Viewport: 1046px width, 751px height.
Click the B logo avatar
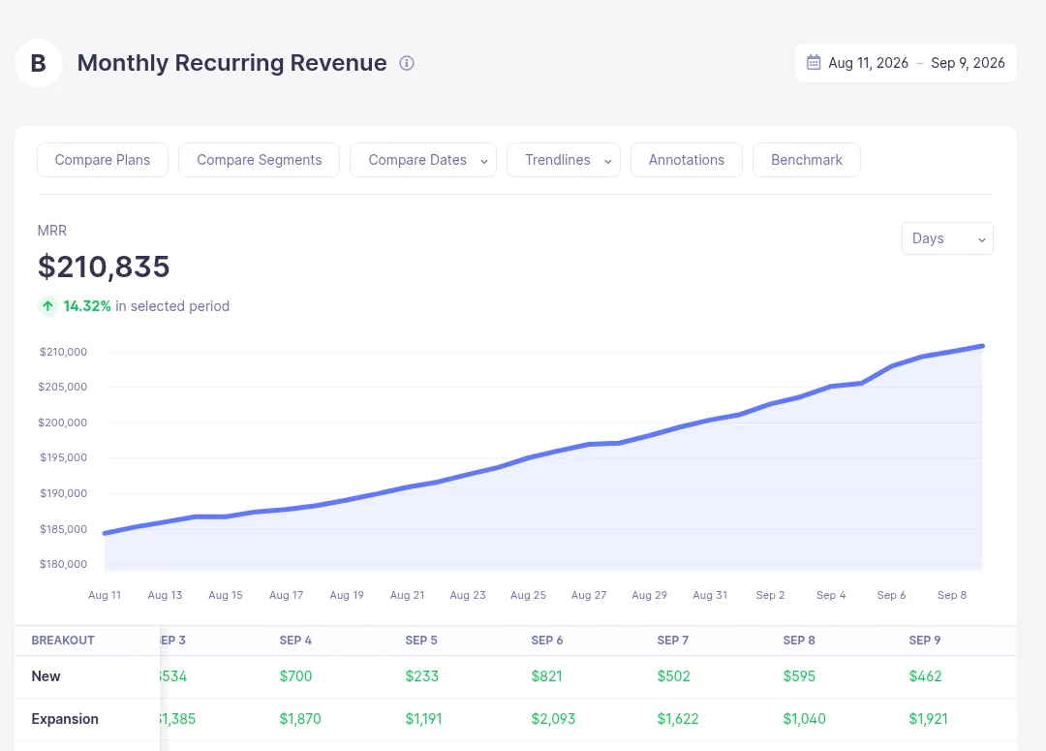click(x=39, y=63)
